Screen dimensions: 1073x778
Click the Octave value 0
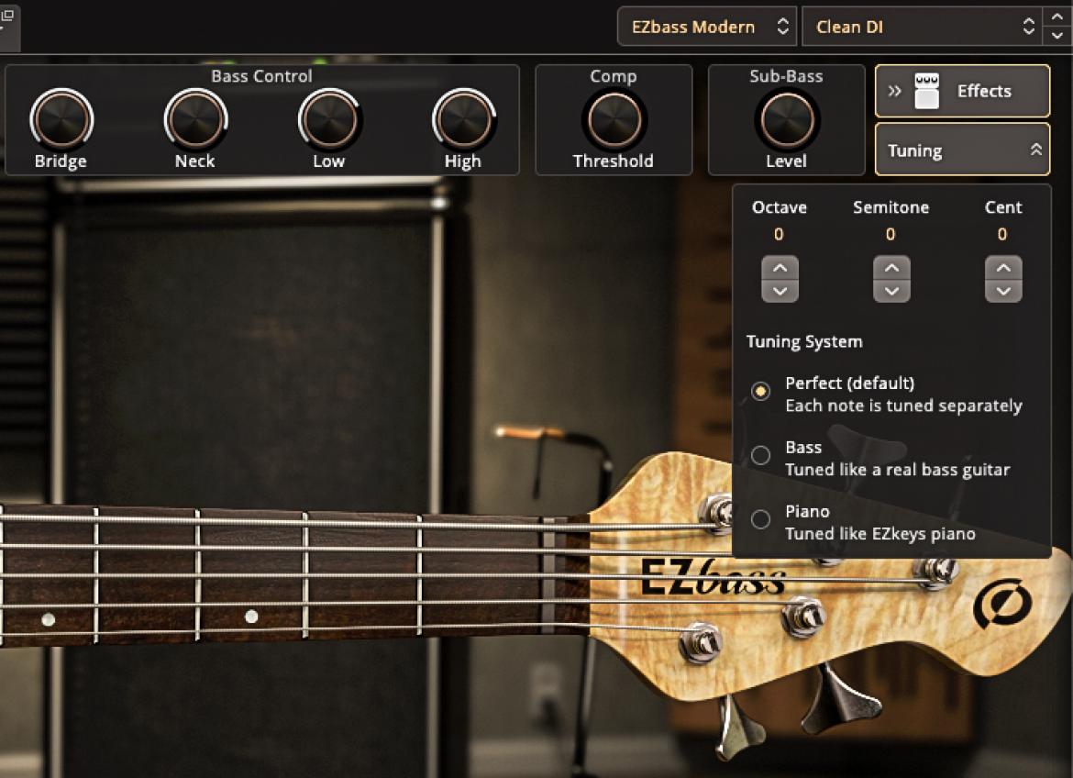(779, 234)
